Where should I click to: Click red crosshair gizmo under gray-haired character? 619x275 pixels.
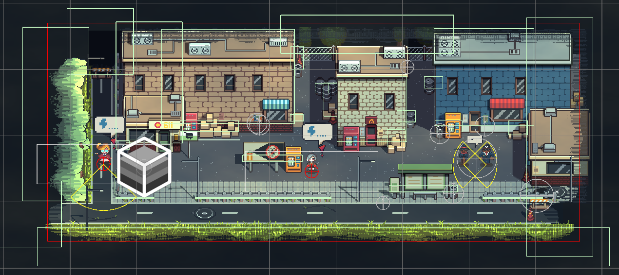tap(311, 171)
